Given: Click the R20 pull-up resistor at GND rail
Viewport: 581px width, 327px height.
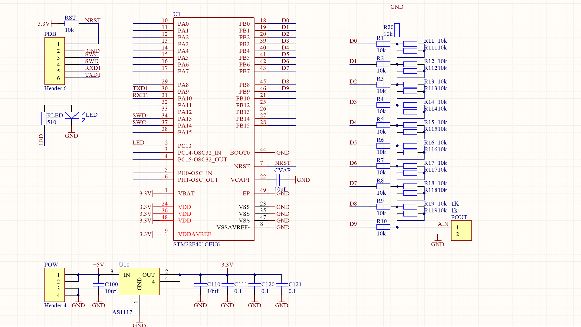Looking at the screenshot, I should [397, 30].
